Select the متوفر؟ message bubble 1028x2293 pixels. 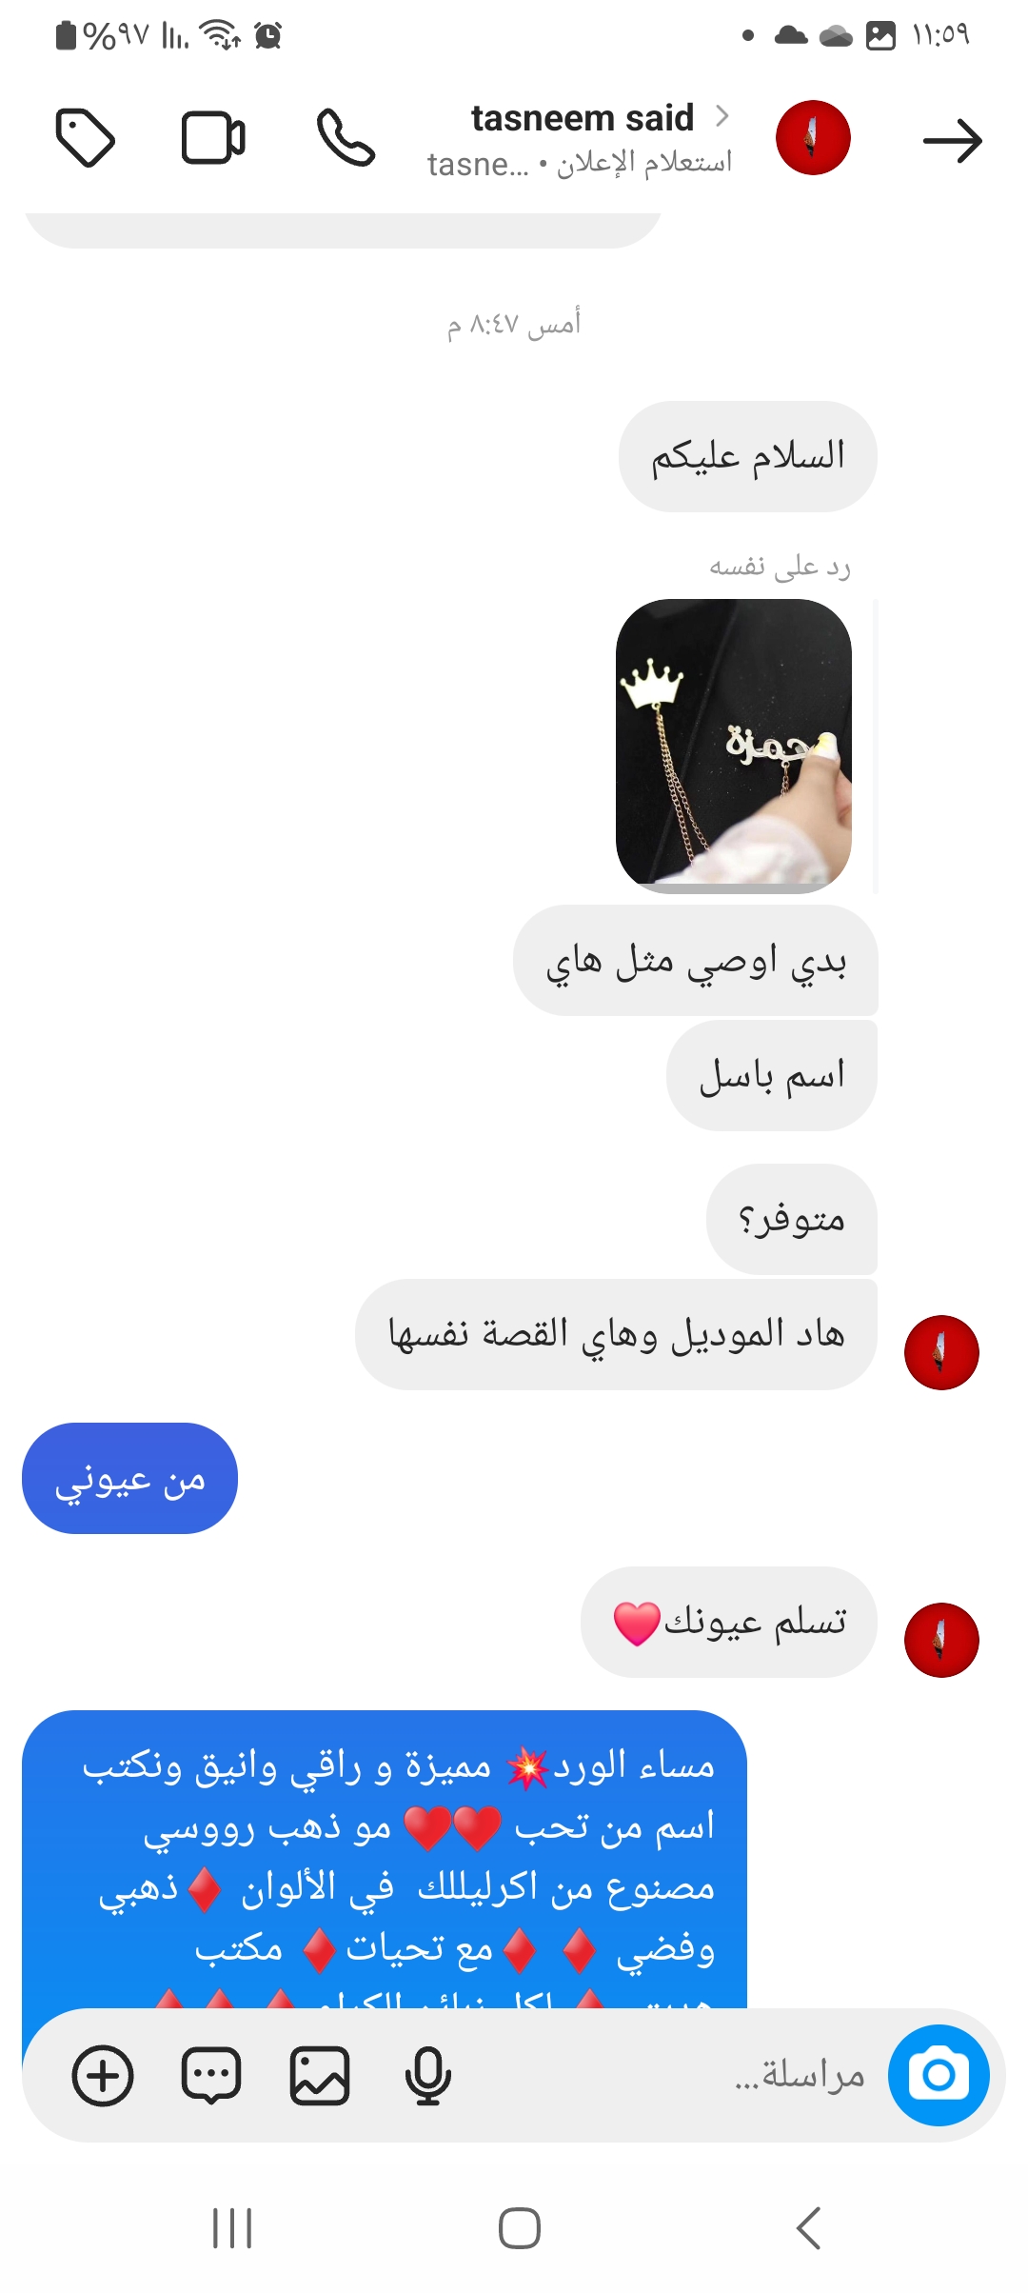[792, 1219]
